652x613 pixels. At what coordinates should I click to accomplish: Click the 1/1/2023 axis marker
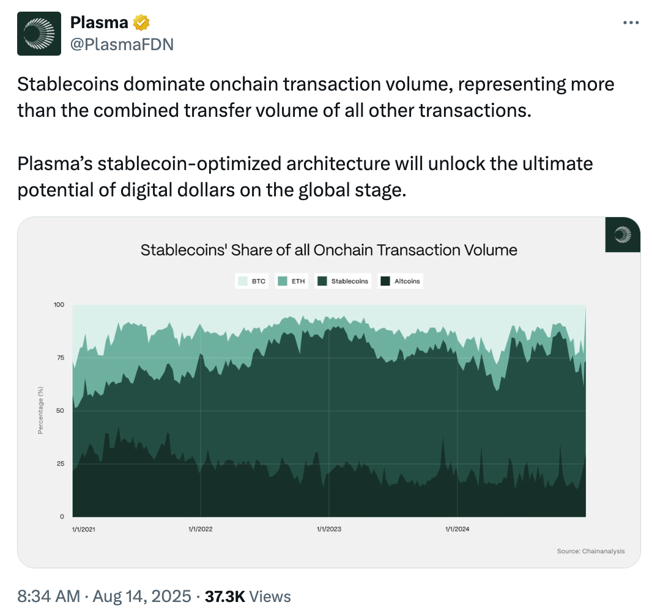coord(329,529)
